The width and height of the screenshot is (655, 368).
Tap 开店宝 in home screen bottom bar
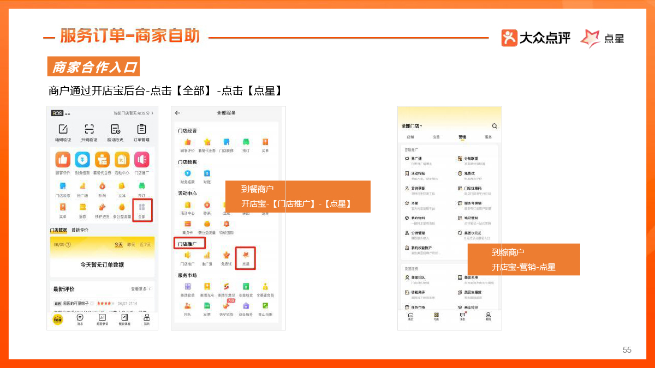point(57,319)
